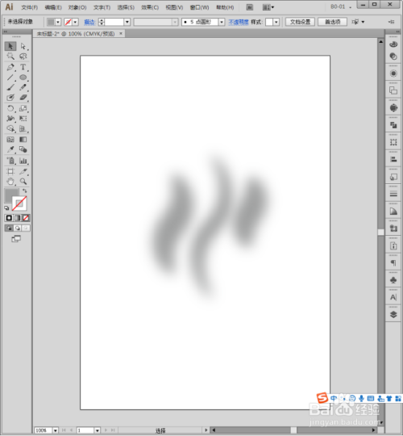Open the Paragraph panel (pilcrow) icon

click(393, 262)
